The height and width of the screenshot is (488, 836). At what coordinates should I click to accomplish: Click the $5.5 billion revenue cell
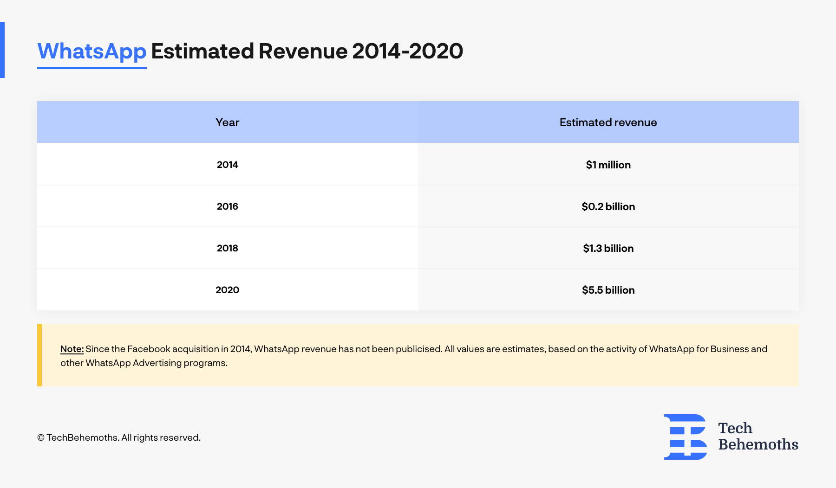coord(608,289)
